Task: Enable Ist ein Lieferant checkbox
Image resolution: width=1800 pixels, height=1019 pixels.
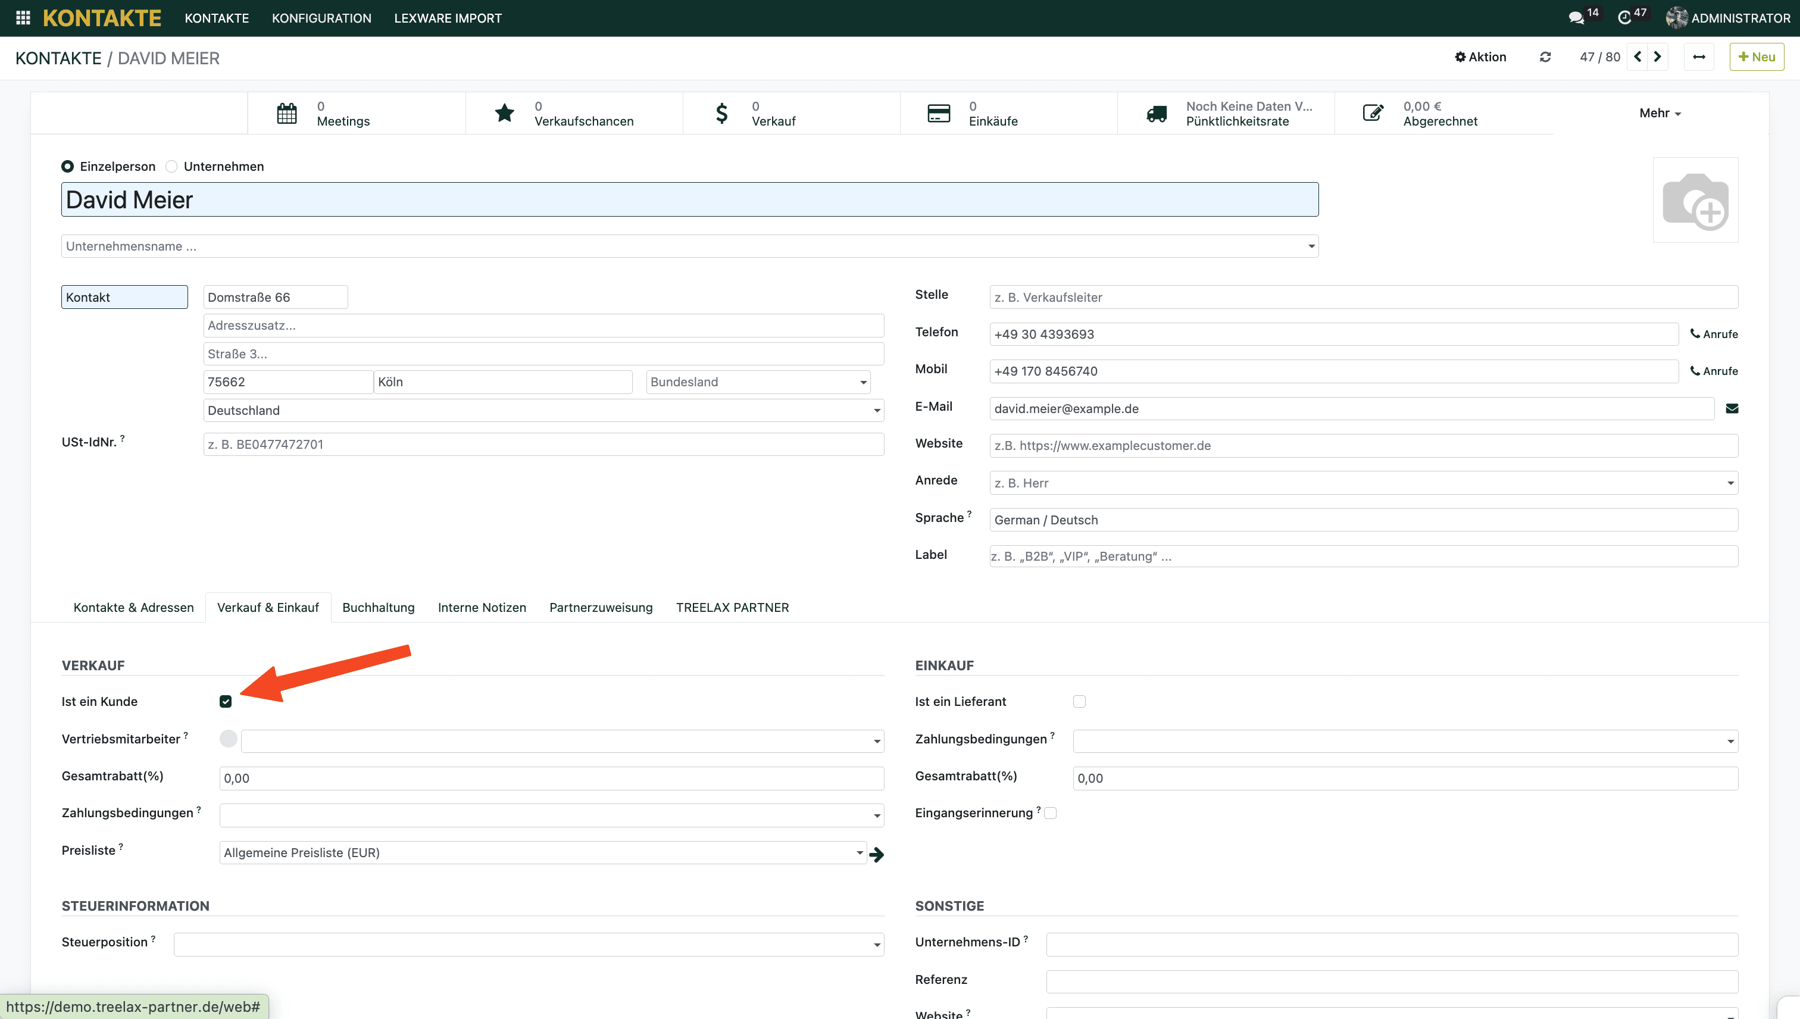Action: click(1079, 701)
